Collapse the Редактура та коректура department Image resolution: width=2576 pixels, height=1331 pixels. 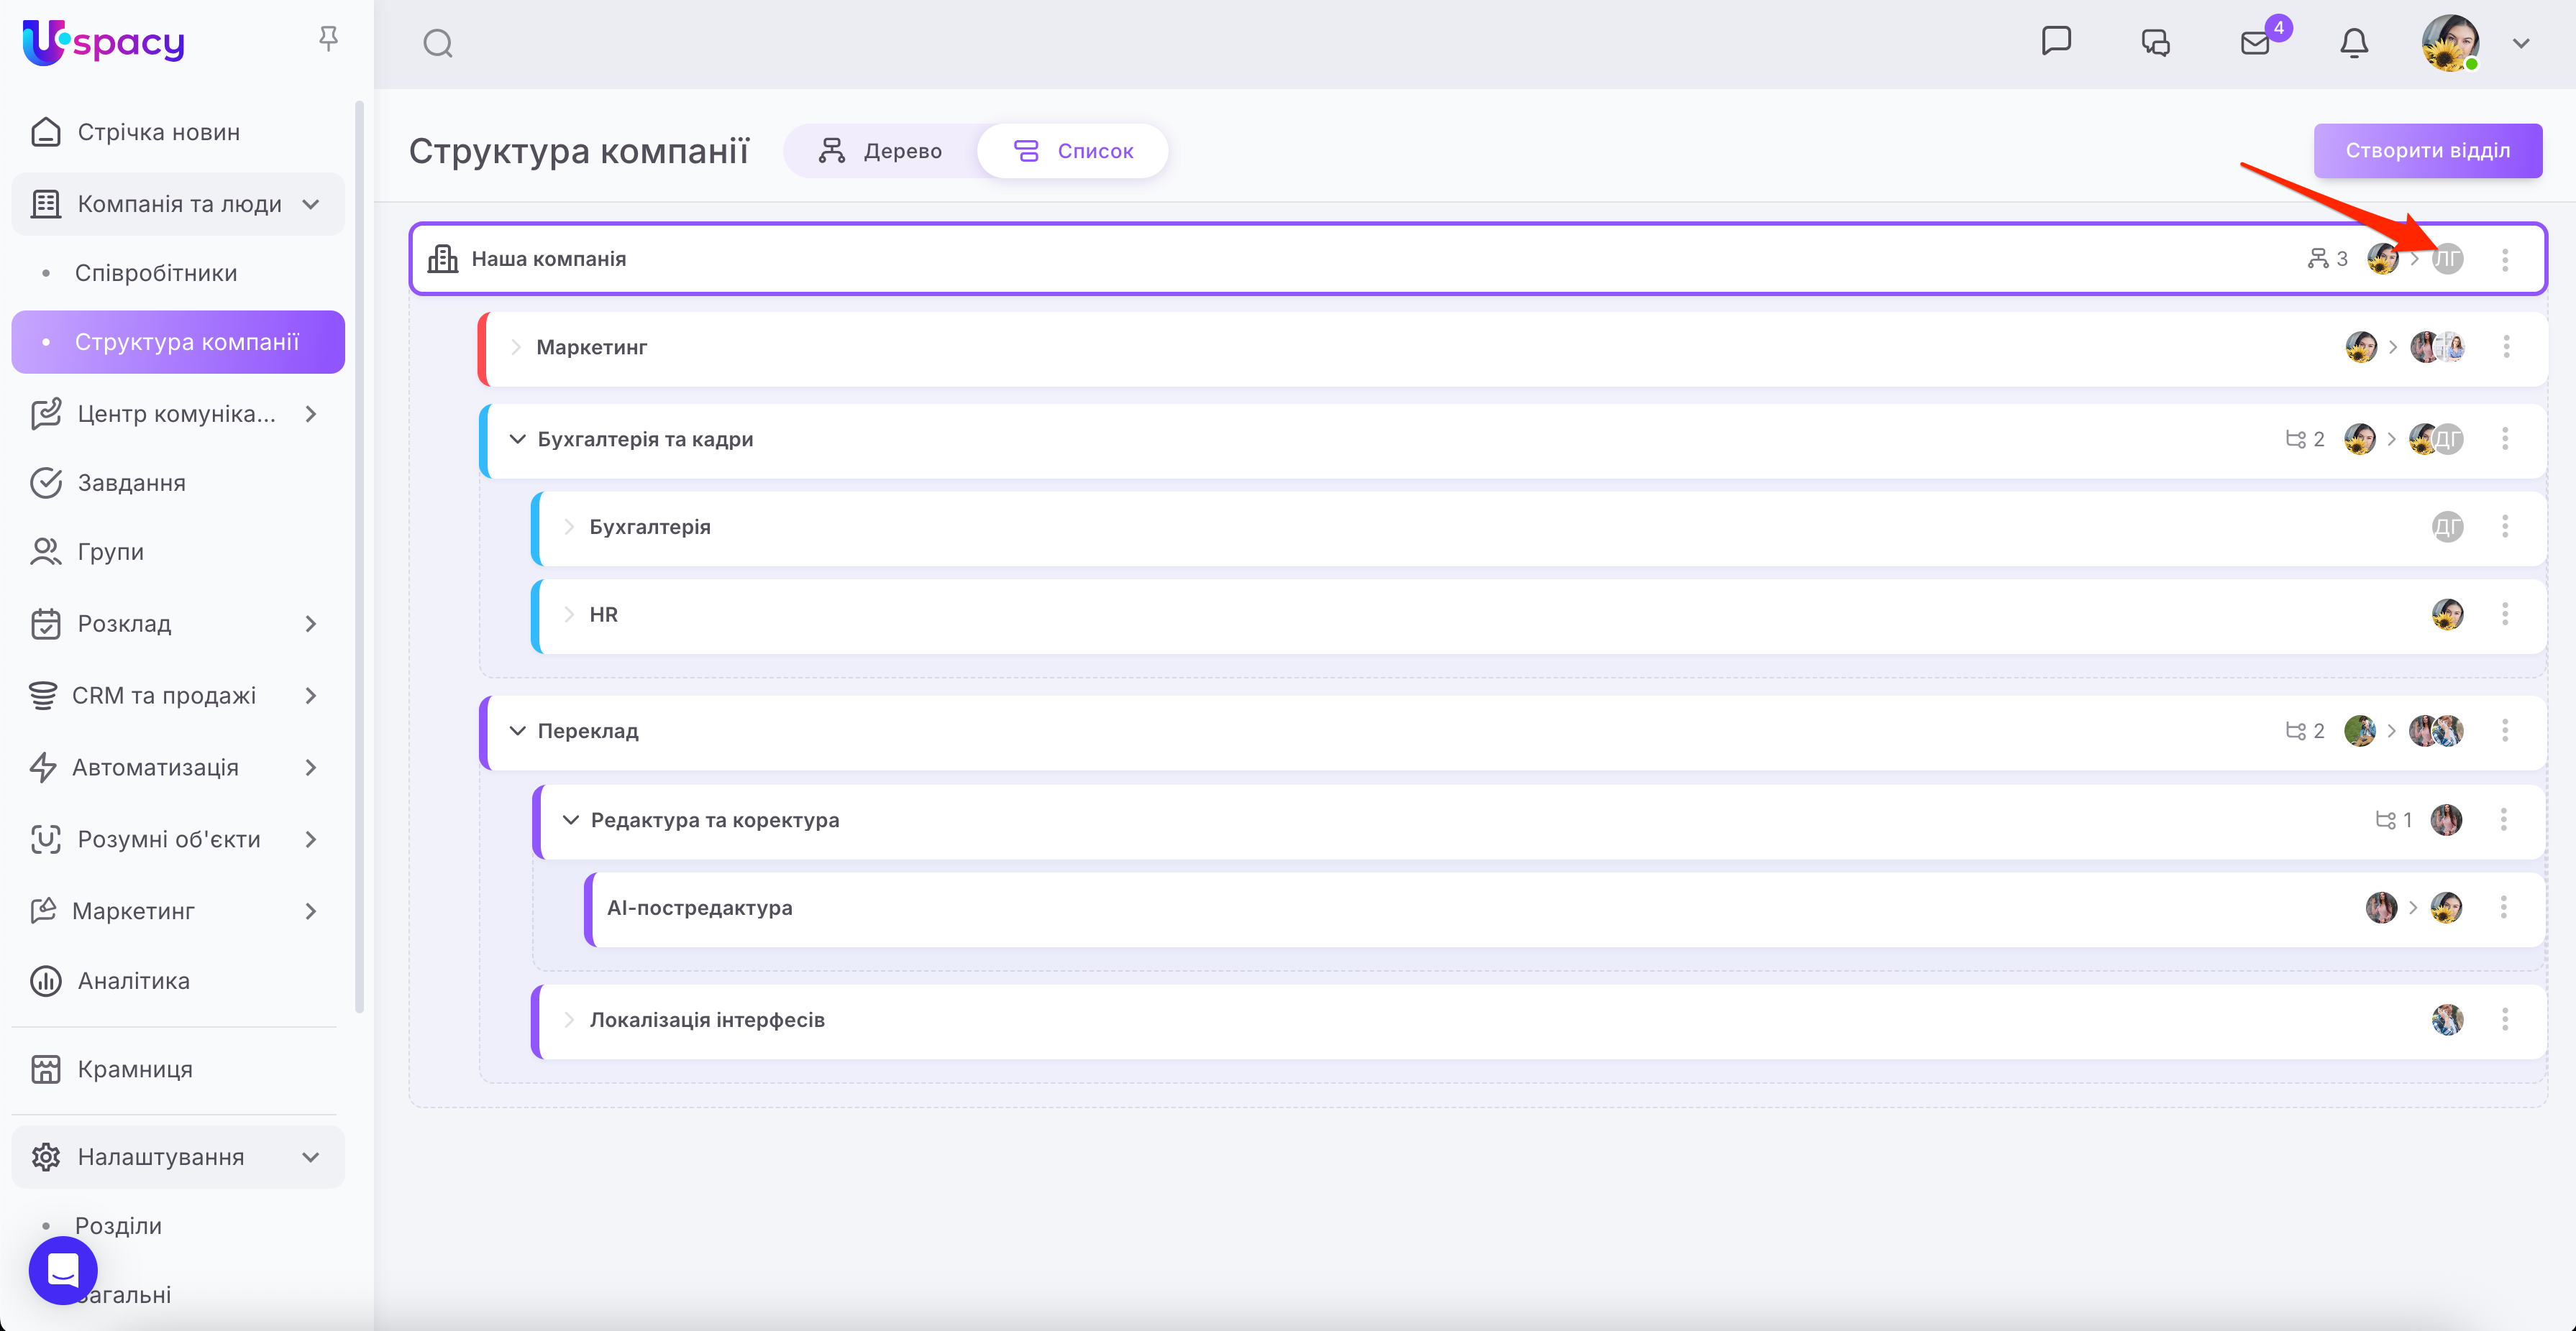570,821
